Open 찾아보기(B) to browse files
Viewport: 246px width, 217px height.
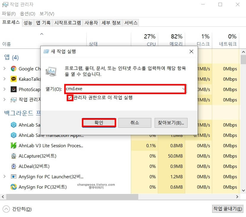[x=171, y=123]
